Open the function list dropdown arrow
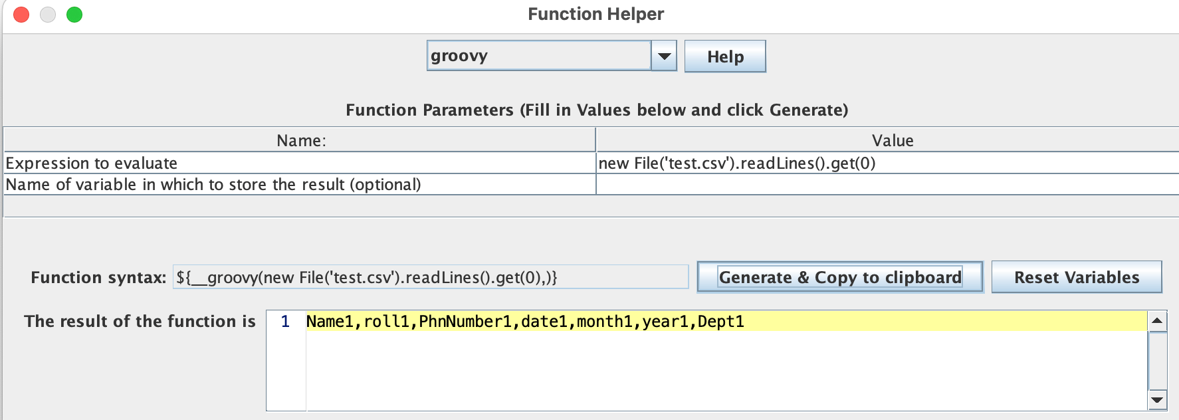This screenshot has width=1179, height=420. tap(664, 56)
